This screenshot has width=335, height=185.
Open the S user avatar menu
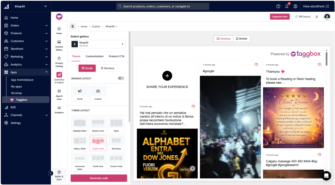(327, 17)
